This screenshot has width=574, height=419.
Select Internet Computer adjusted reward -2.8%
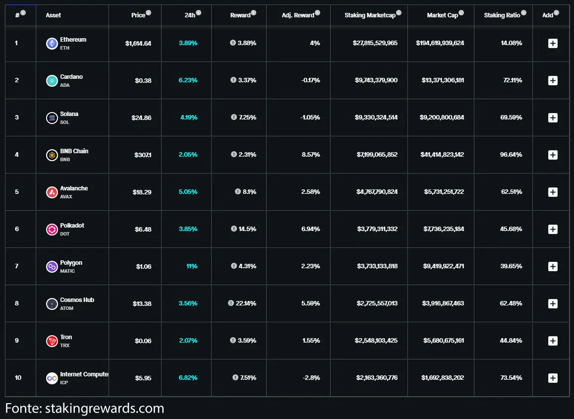(x=311, y=378)
